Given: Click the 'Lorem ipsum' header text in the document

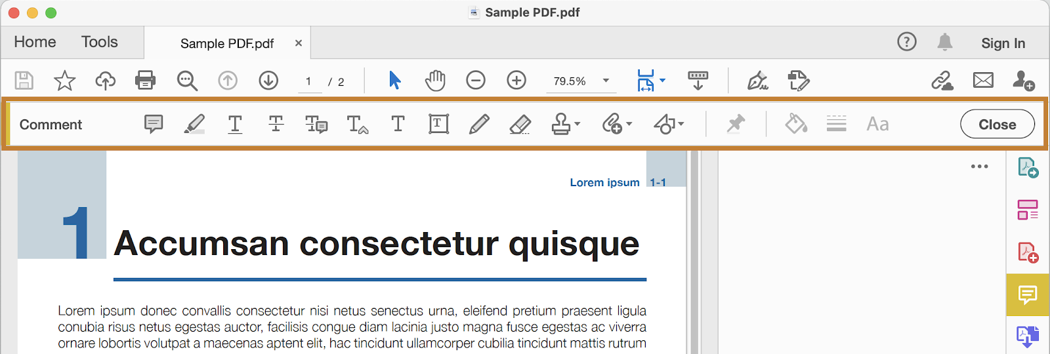Looking at the screenshot, I should point(604,182).
